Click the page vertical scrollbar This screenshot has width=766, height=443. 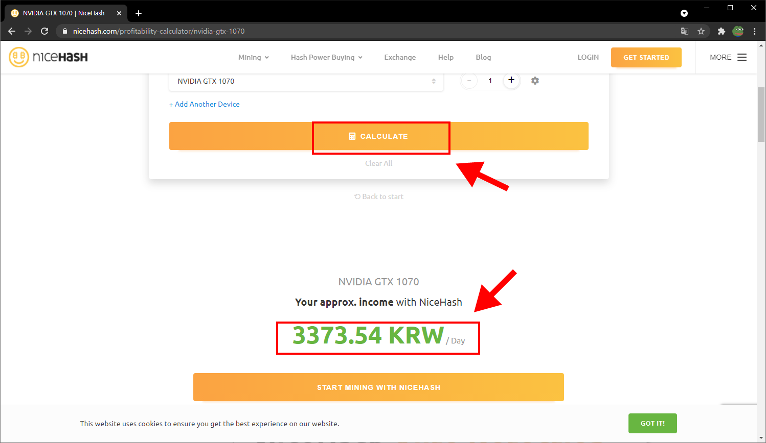pyautogui.click(x=761, y=115)
